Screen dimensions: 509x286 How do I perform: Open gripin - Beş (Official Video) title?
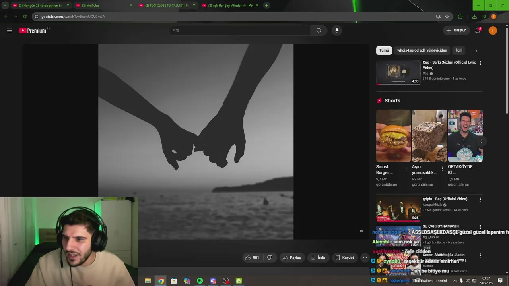click(x=445, y=199)
